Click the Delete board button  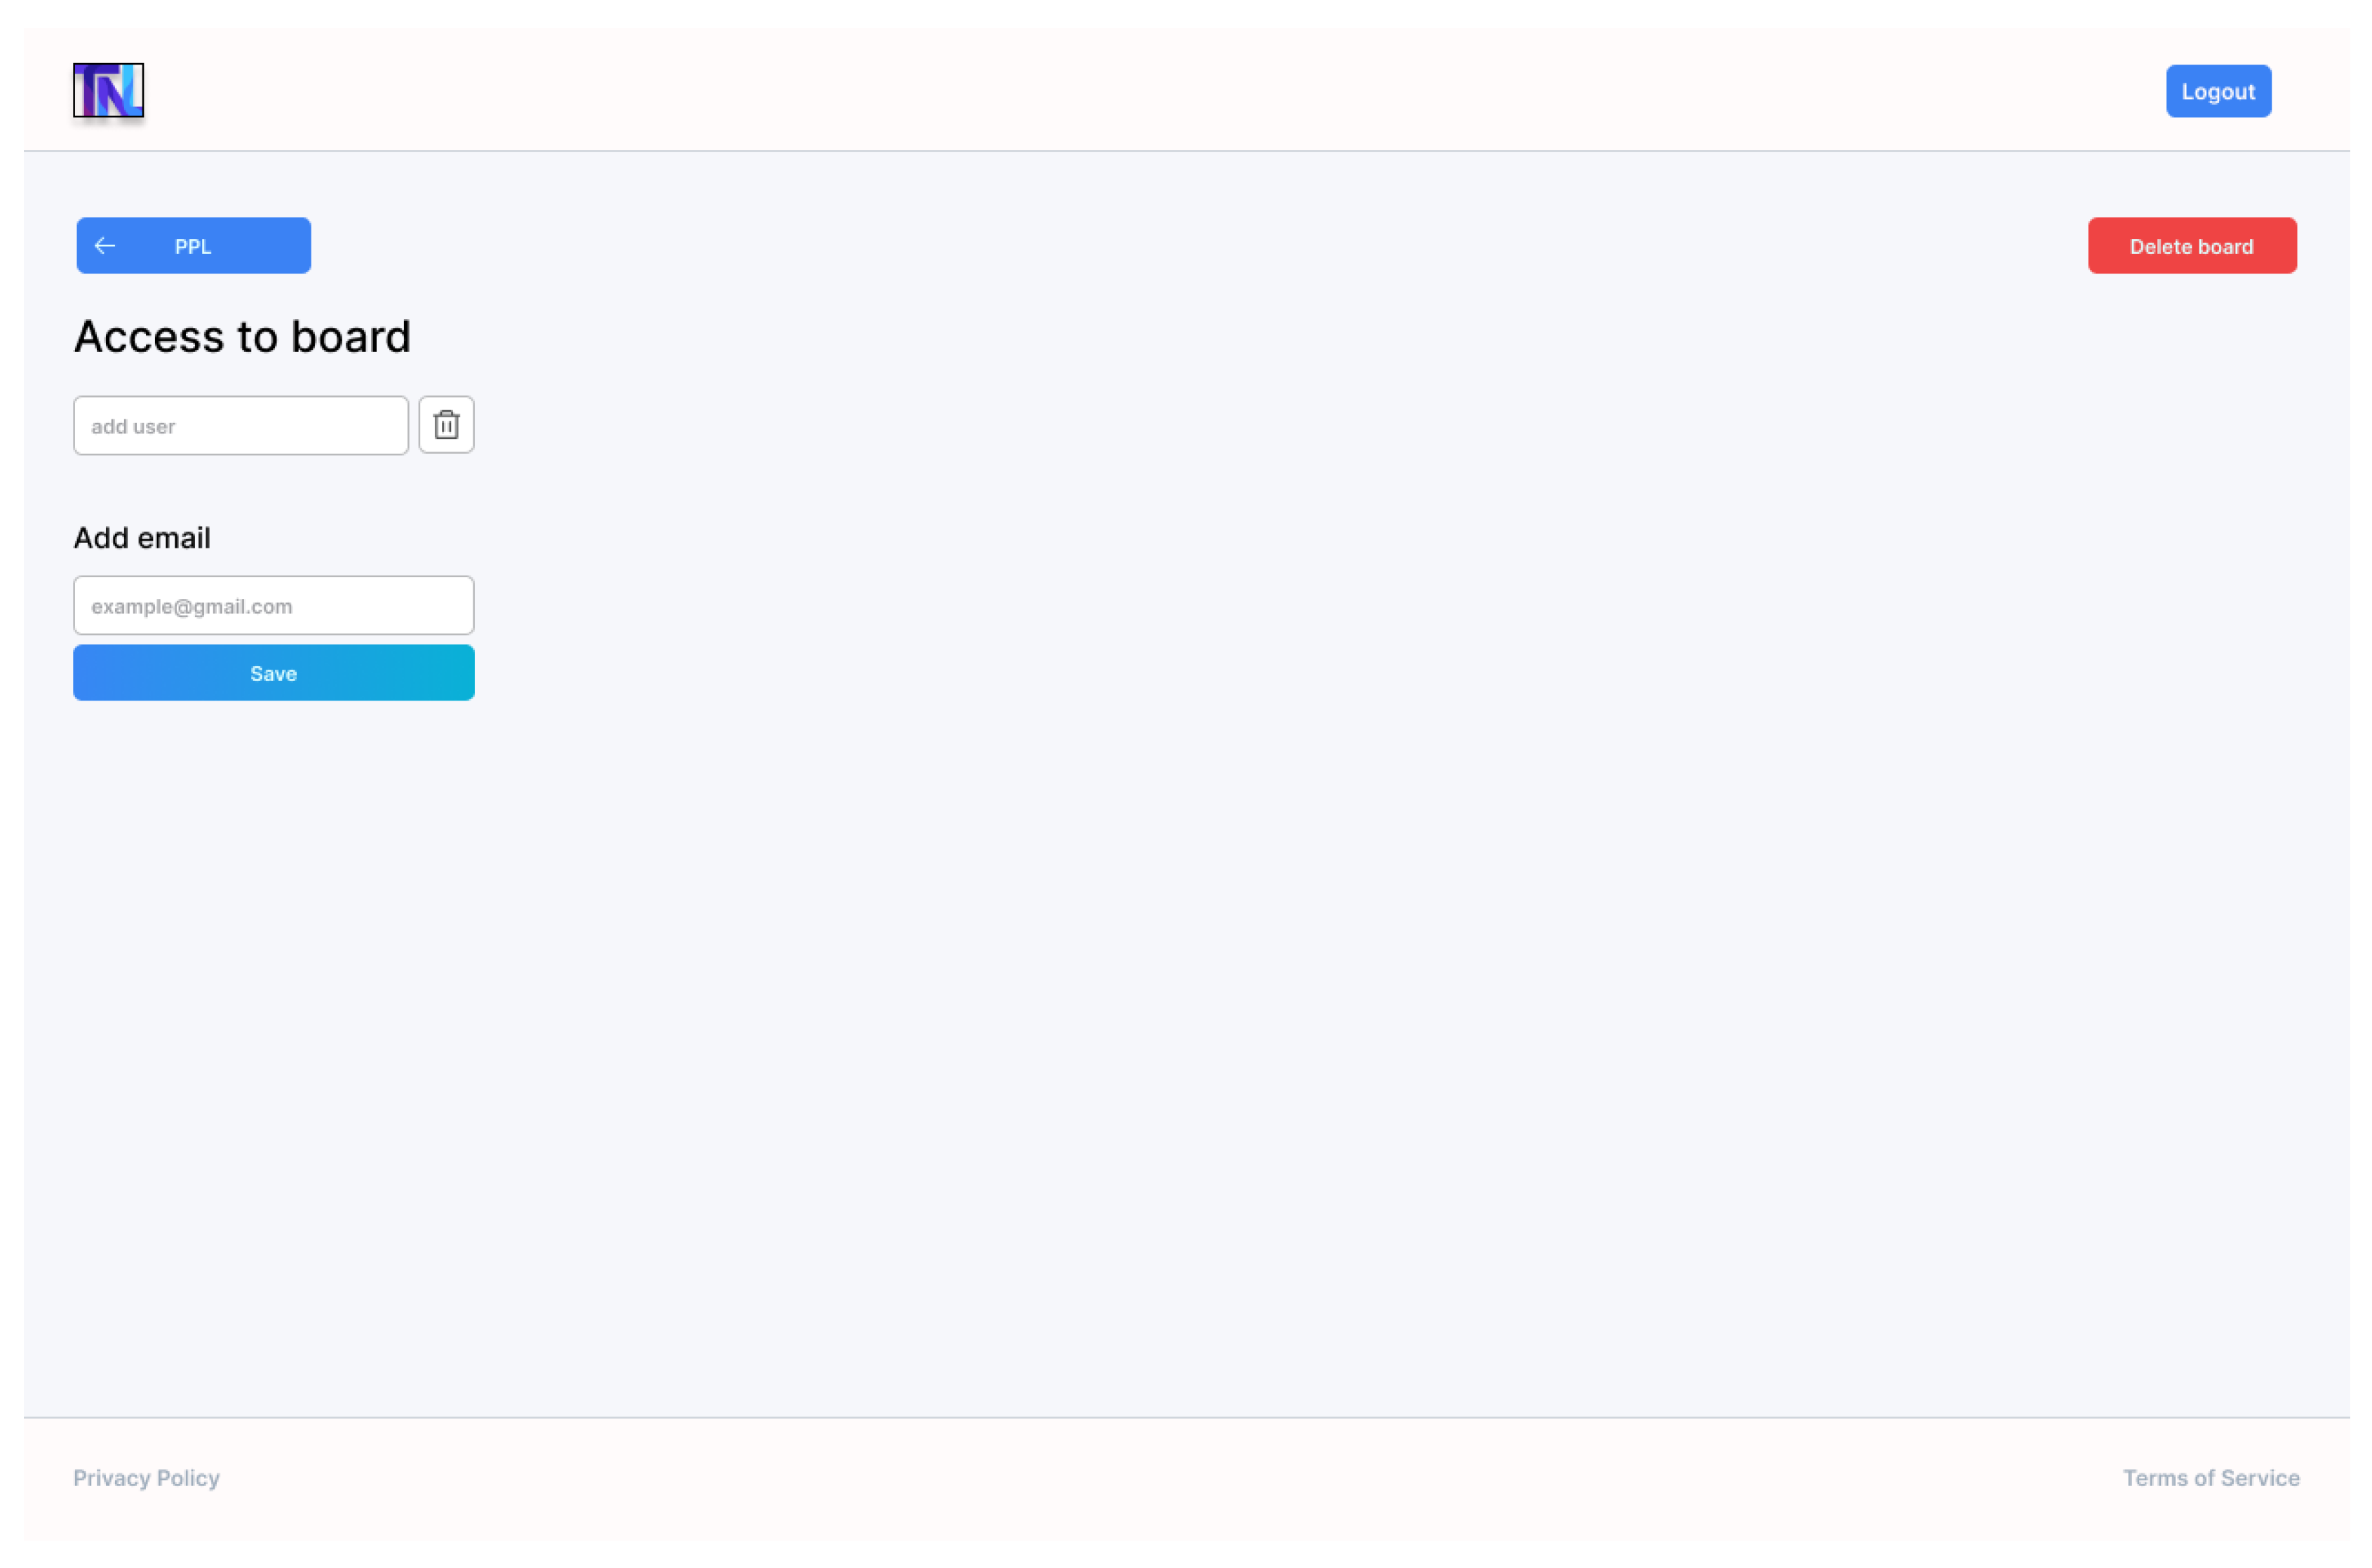click(x=2190, y=246)
